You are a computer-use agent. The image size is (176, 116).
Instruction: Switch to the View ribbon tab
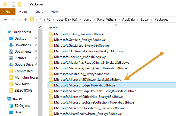(x=54, y=12)
